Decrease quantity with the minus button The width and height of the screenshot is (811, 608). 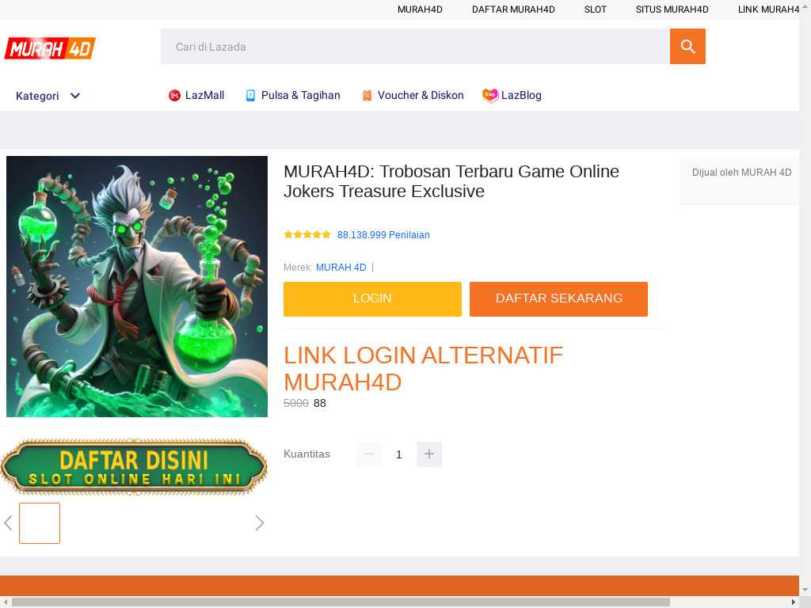369,454
